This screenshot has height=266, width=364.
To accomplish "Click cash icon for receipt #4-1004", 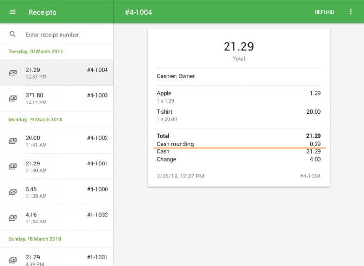I will coord(13,73).
